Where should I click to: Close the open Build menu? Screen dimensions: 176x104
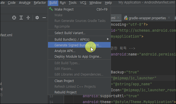tap(53, 3)
